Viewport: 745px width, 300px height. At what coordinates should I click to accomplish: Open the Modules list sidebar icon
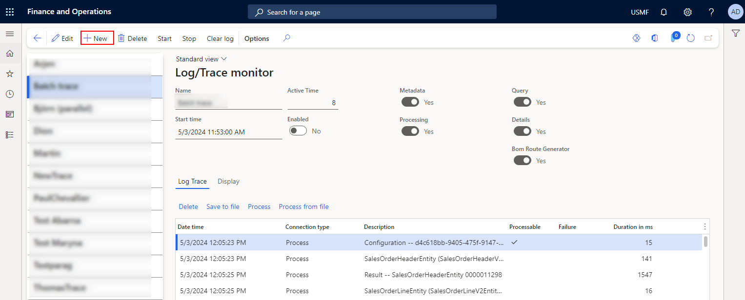[x=10, y=134]
